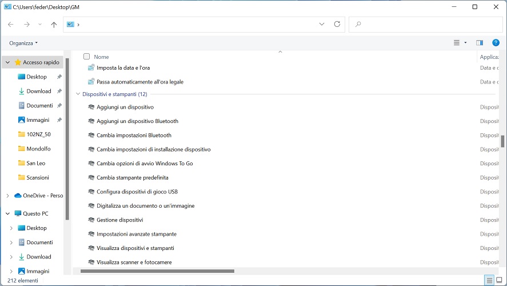
Task: Click the Refresh icon next to address bar
Action: tap(337, 24)
